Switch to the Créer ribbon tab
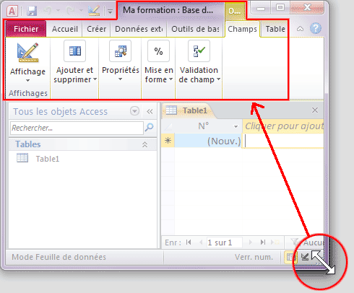Screen dimensions: 354x293 [96, 29]
